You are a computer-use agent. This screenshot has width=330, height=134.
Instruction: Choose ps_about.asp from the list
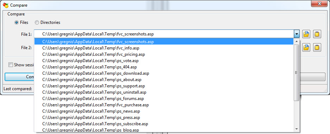click(x=164, y=80)
